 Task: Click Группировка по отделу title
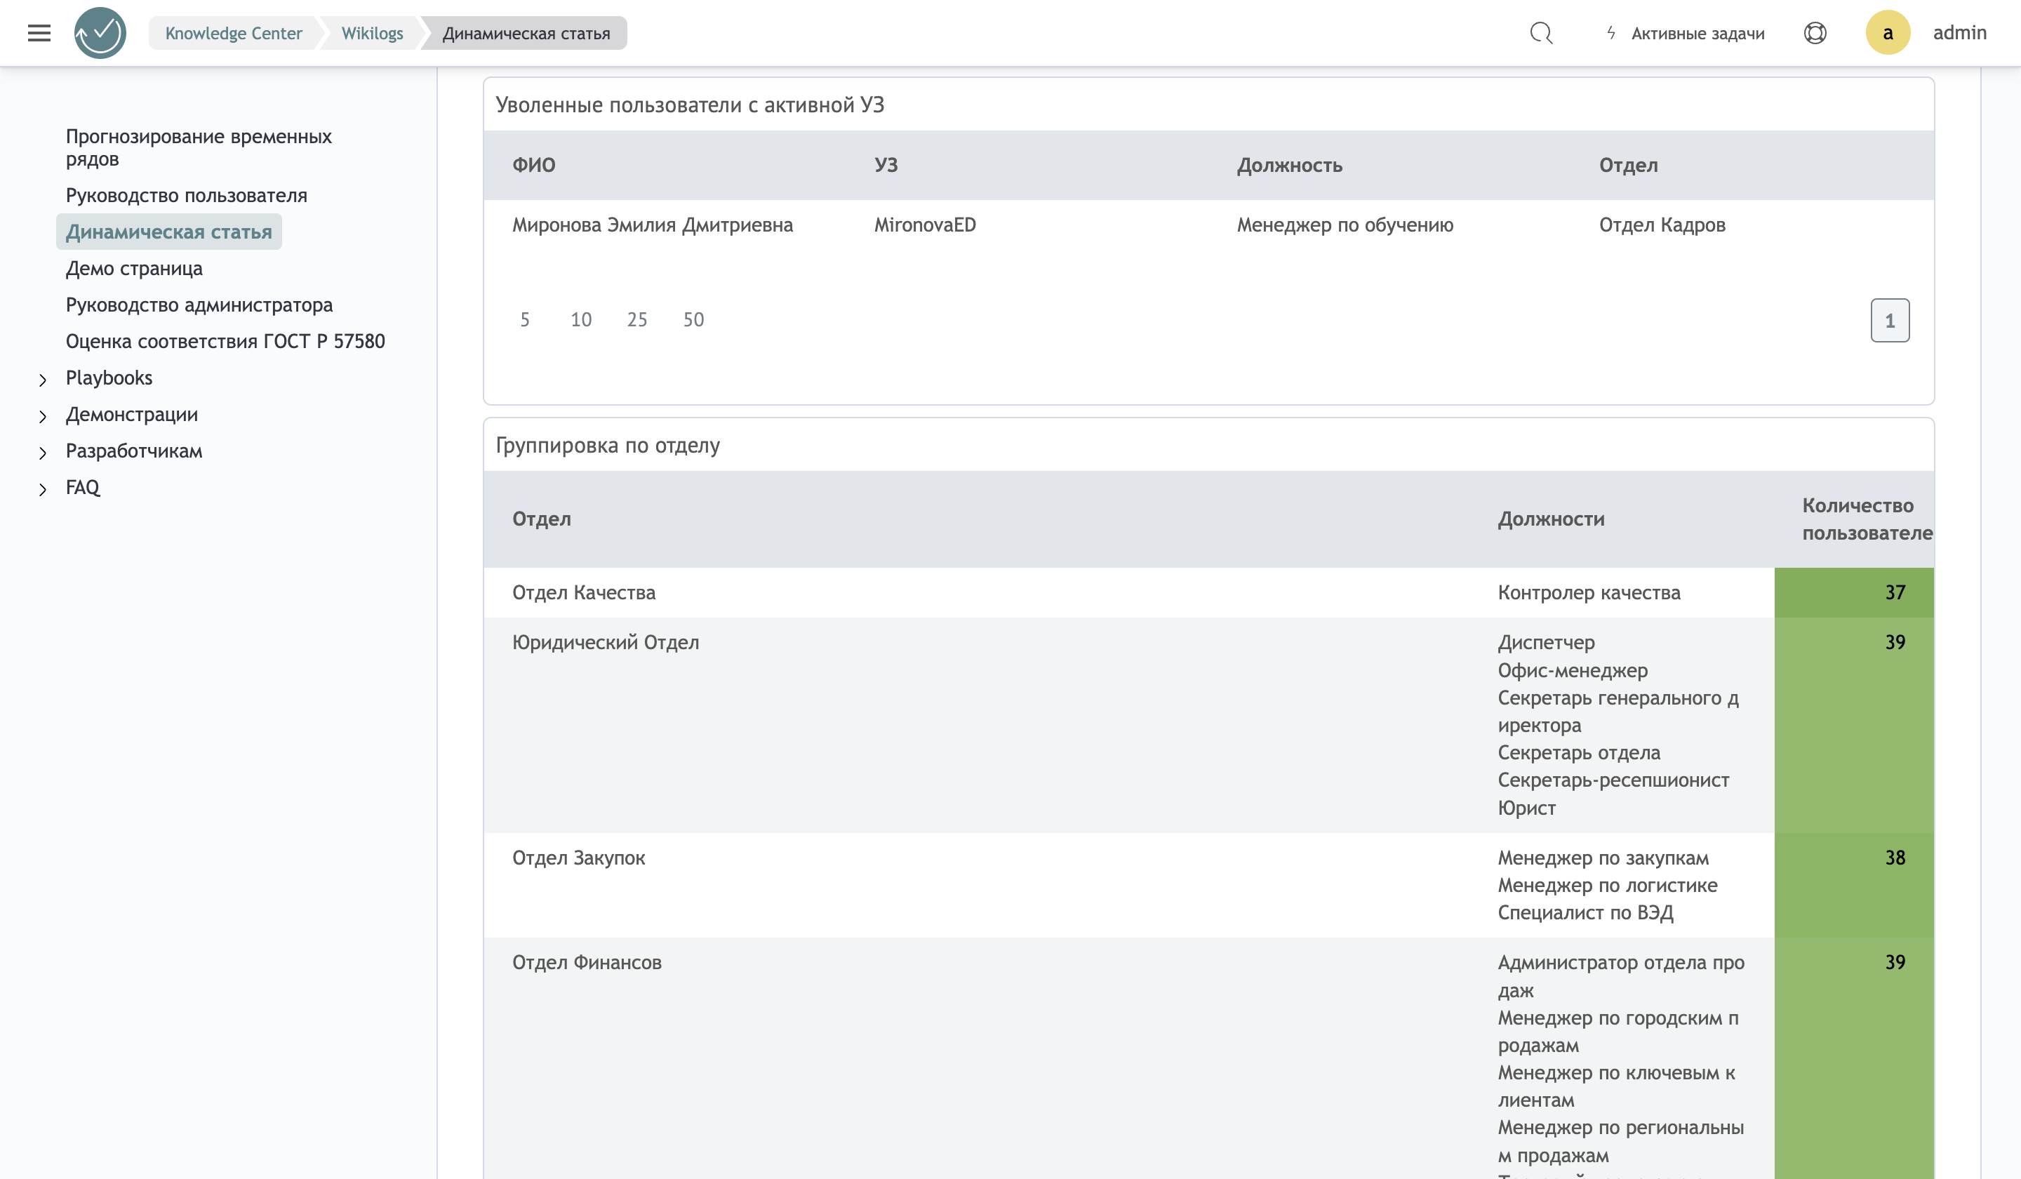point(607,445)
